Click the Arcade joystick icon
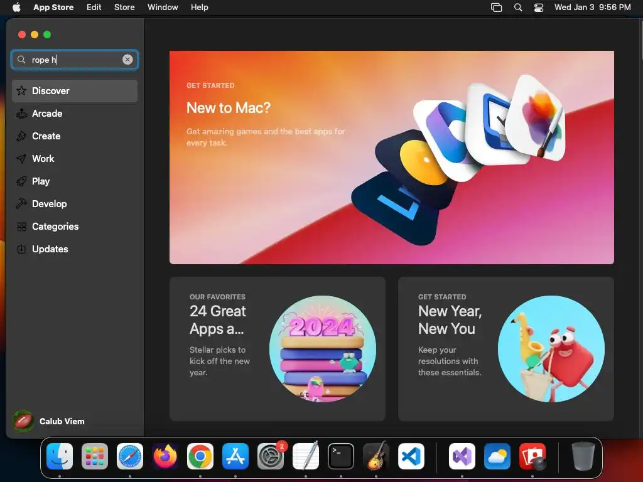 pyautogui.click(x=21, y=114)
